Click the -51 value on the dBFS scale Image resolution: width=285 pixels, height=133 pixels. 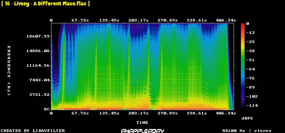[250, 60]
